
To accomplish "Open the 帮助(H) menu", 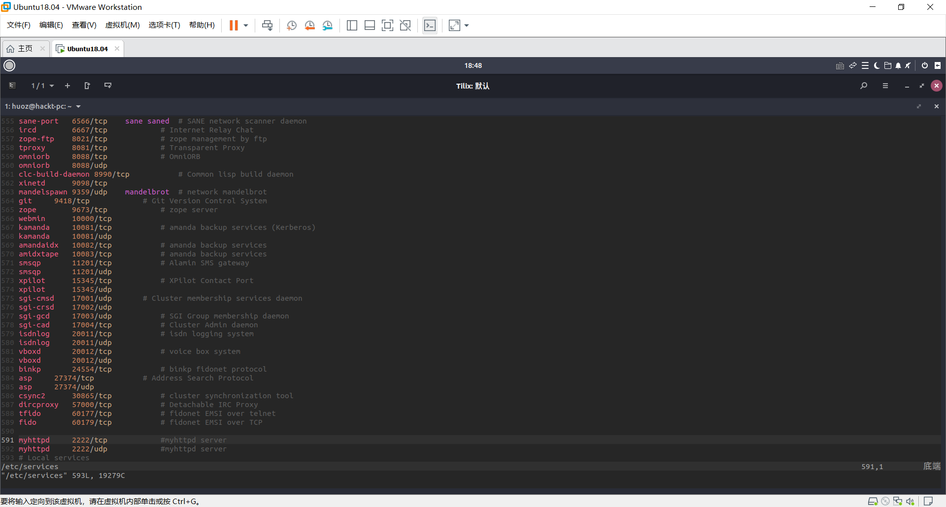I will (202, 25).
